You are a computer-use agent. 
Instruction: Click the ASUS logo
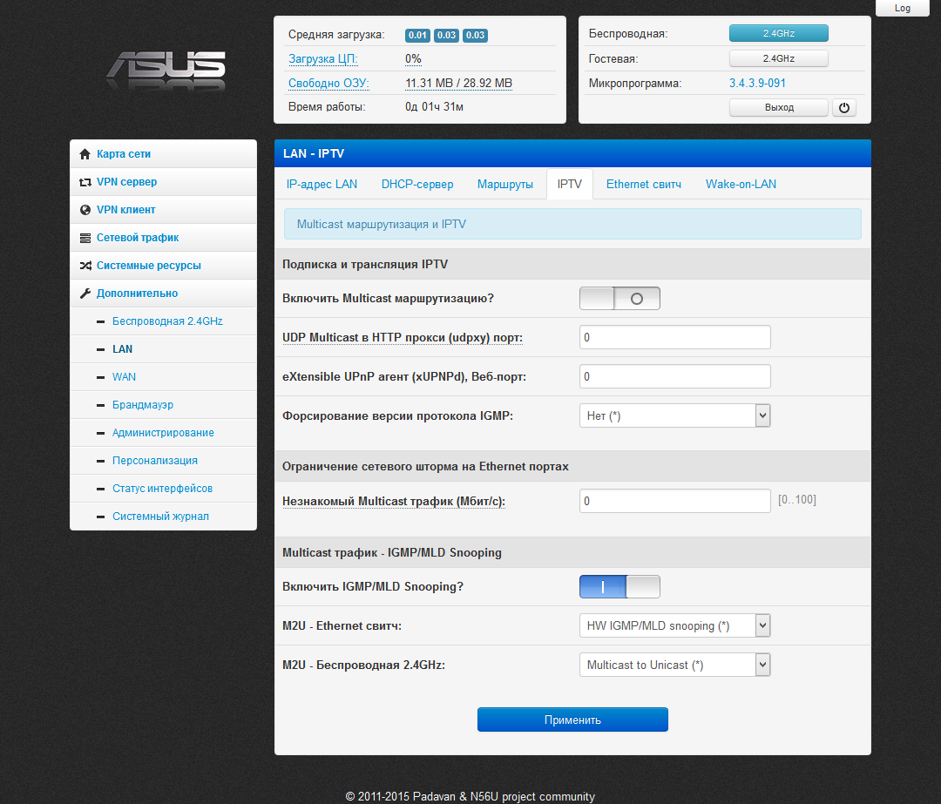166,70
